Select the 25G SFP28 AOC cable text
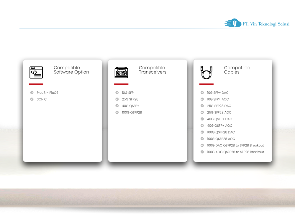Viewport: 295px width, 221px height. 219,112
